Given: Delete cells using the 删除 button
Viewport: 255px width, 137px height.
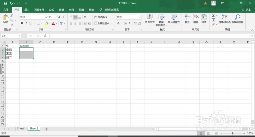Looking at the screenshot, I should [x=196, y=20].
